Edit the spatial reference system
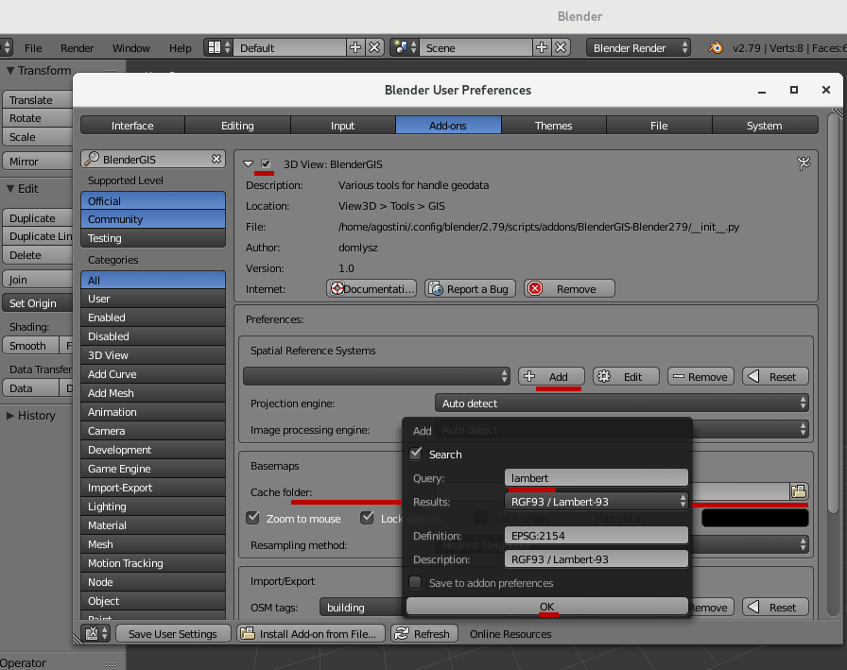The width and height of the screenshot is (847, 670). [626, 376]
